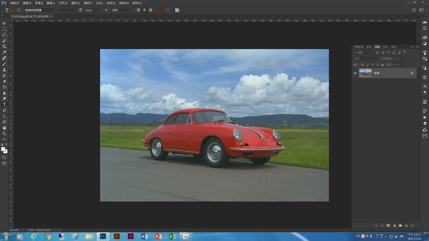Select the Brush tool
This screenshot has width=429, height=241.
pos(4,64)
